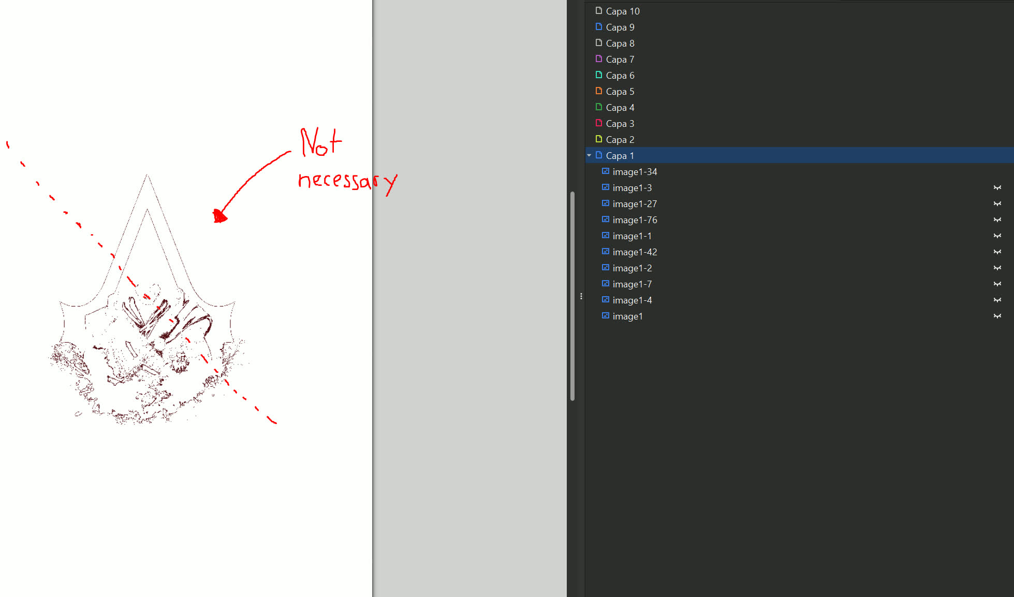1014x597 pixels.
Task: Click the image1-7 object icon
Action: point(606,283)
